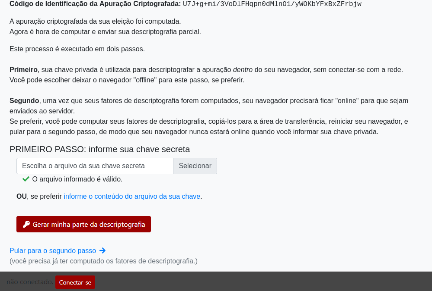
Task: Click the bold word 'Segundo'
Action: (24, 100)
